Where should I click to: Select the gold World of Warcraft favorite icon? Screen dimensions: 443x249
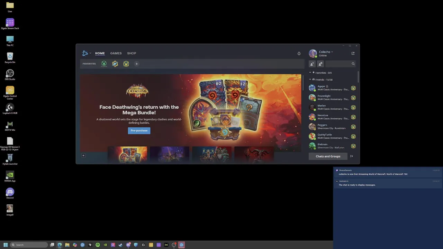point(126,64)
